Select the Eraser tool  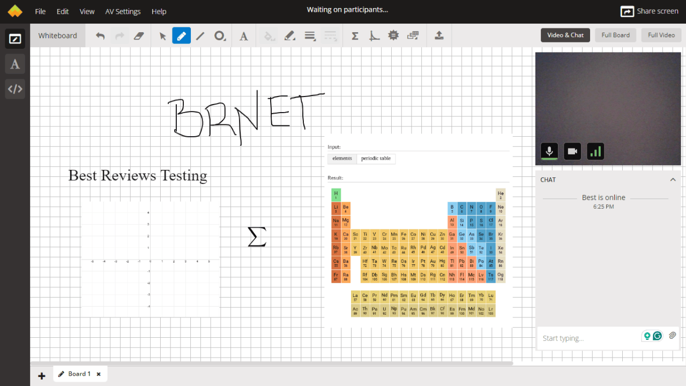pos(139,36)
